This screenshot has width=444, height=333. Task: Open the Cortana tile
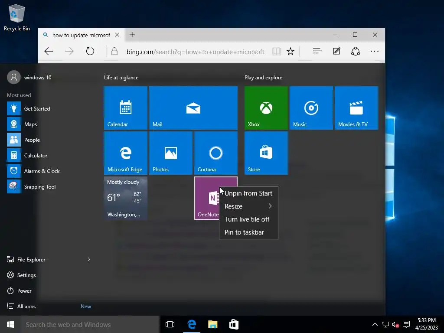tap(216, 153)
